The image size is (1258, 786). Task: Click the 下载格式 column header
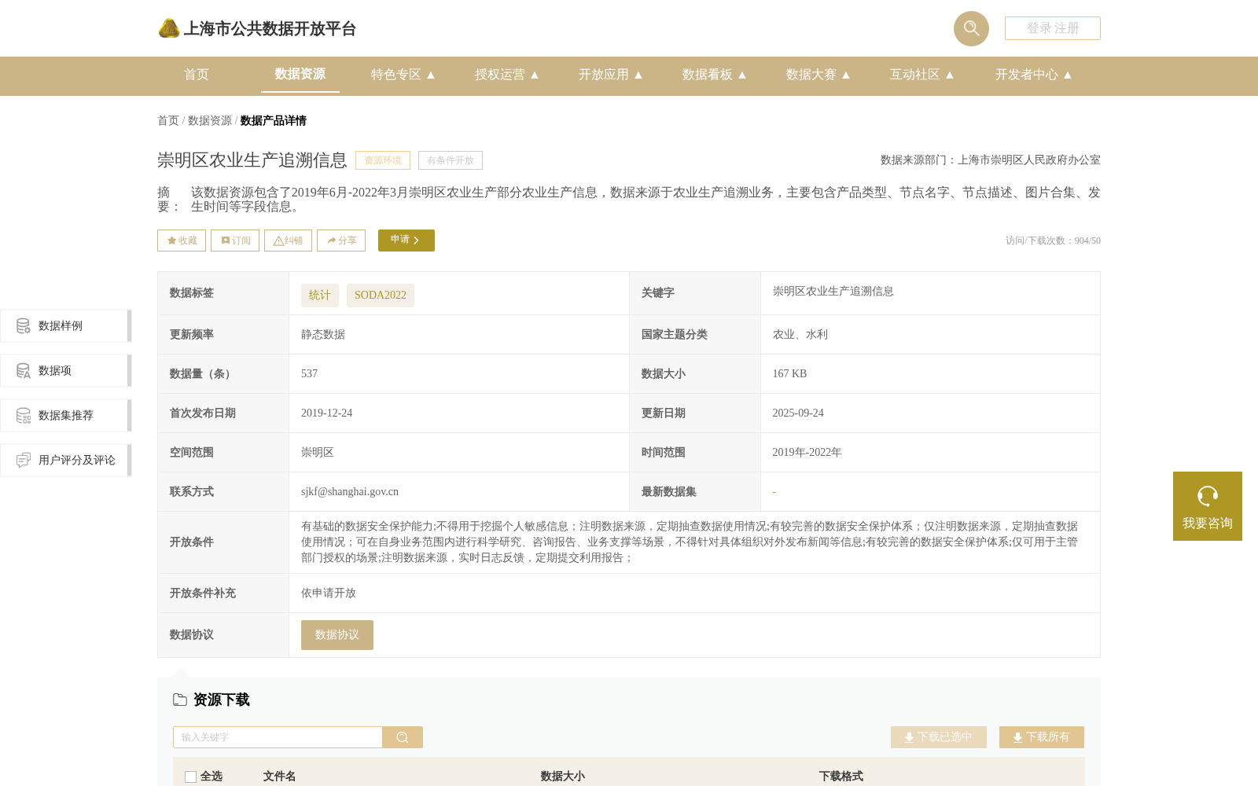(x=841, y=777)
